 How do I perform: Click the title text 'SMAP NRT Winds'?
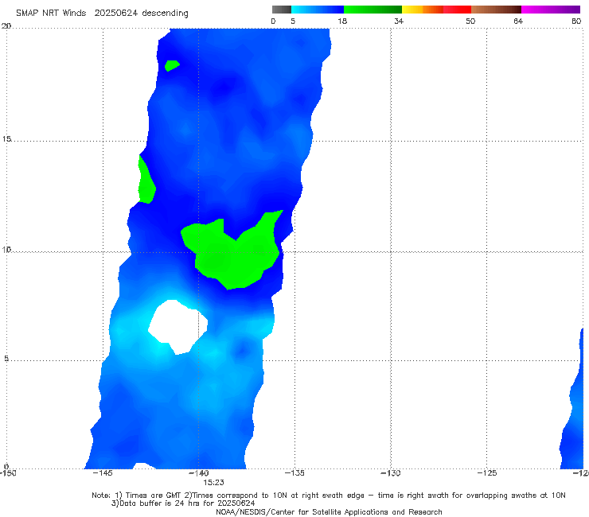(51, 13)
